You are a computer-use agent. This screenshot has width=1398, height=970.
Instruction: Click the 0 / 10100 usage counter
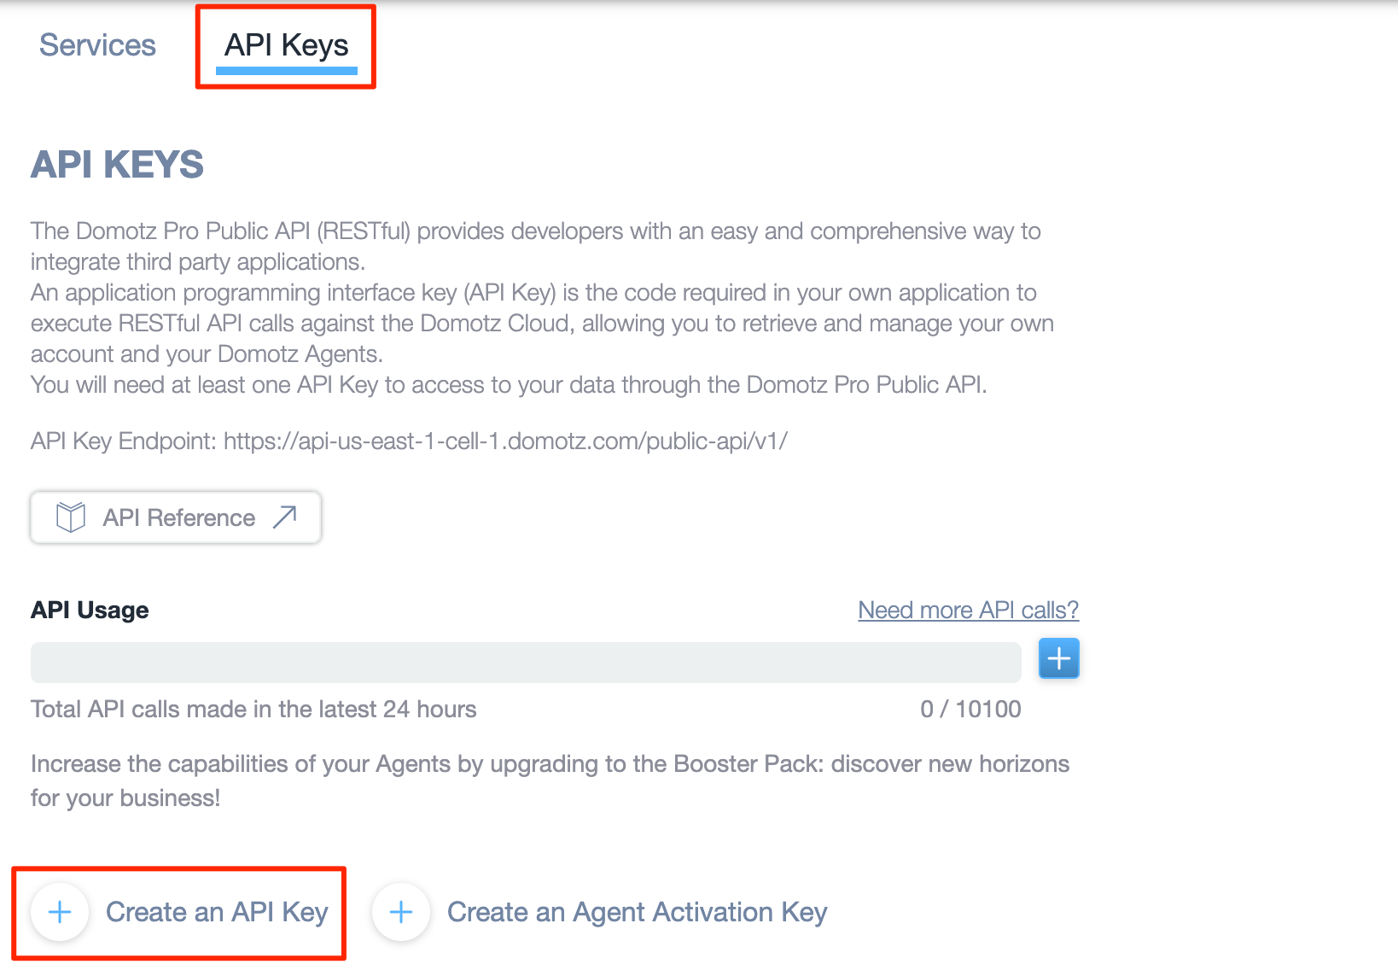[x=970, y=709]
